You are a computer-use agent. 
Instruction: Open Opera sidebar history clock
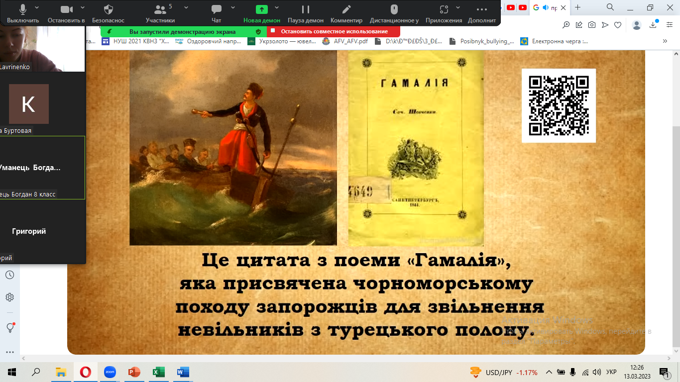coord(9,275)
